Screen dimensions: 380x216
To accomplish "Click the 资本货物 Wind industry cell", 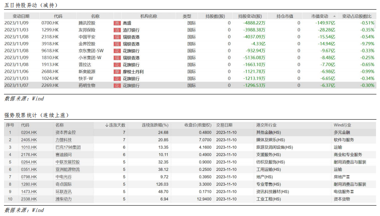I will click(x=342, y=199).
